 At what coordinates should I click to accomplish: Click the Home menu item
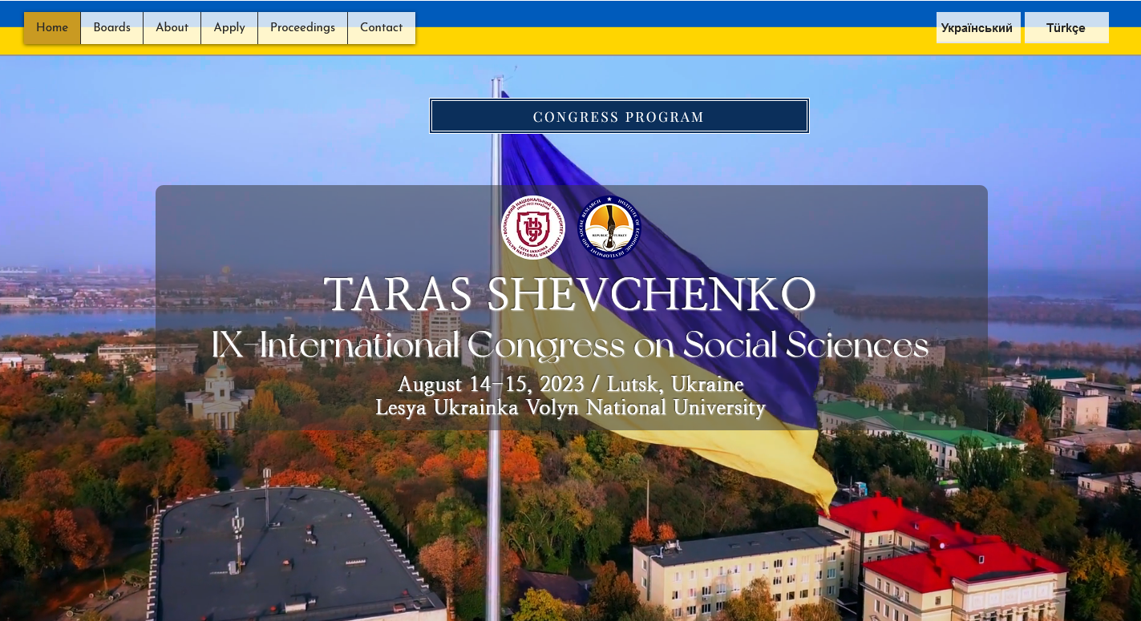(x=52, y=28)
